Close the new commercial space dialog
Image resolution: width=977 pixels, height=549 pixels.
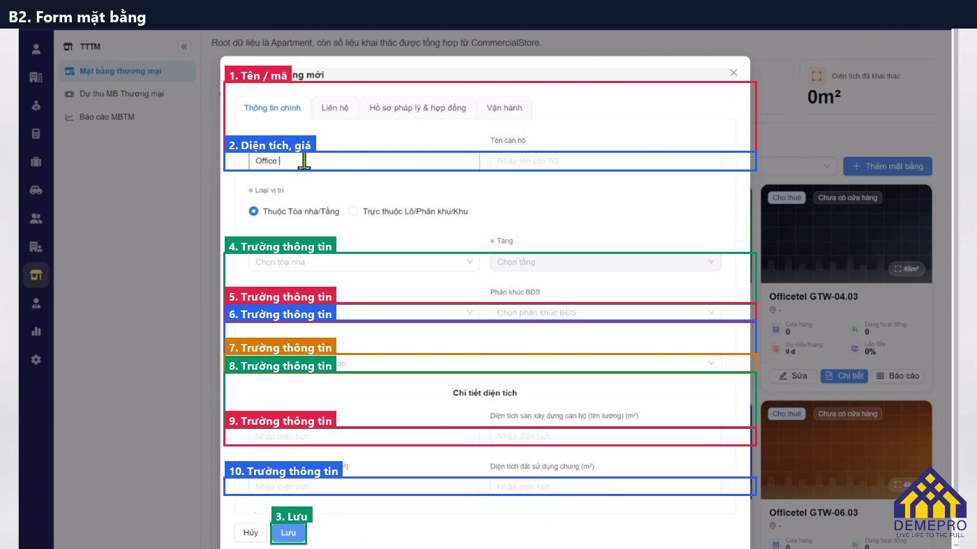[x=733, y=73]
